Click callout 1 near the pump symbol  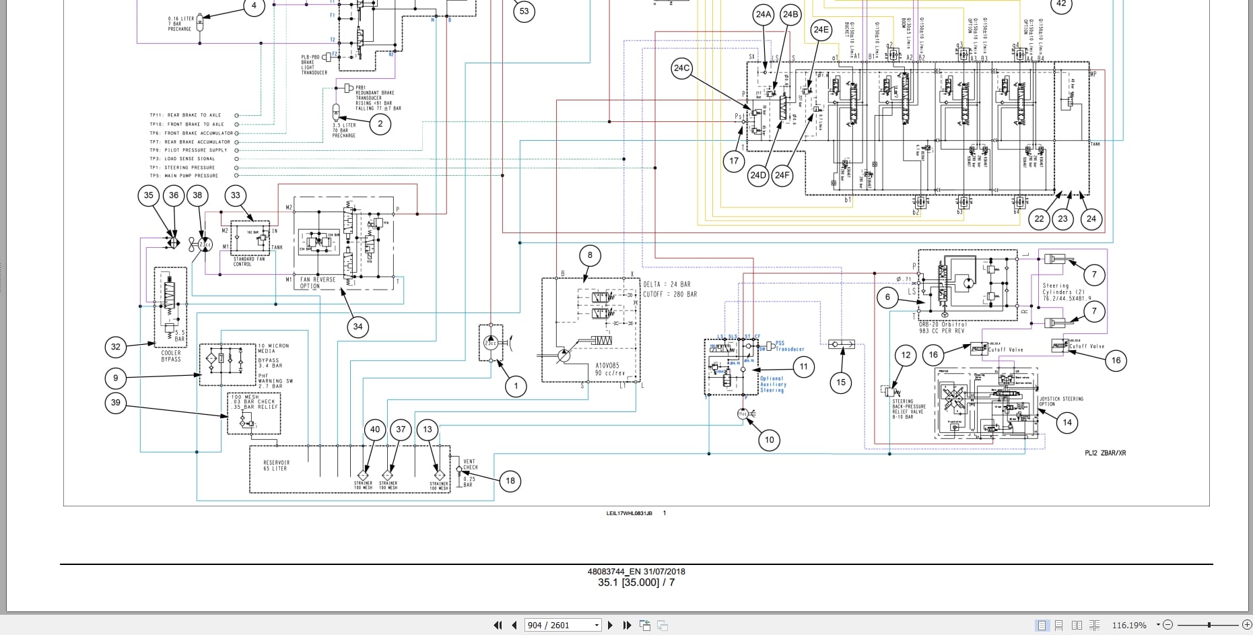point(516,386)
